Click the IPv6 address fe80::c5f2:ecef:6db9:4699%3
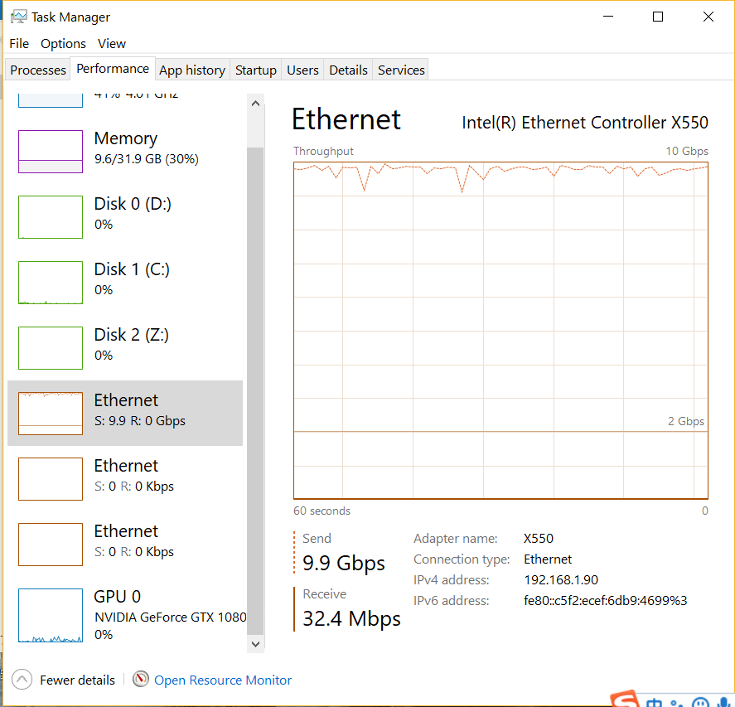The height and width of the screenshot is (707, 735). tap(605, 601)
